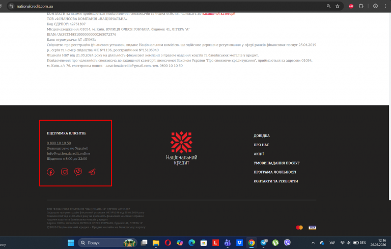Open Microsoft Teams from taskbar

point(228,243)
